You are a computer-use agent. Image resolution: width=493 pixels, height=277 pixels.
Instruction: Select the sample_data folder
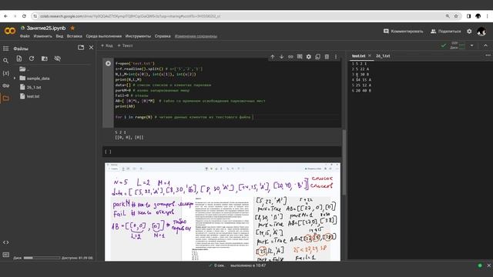coord(38,78)
